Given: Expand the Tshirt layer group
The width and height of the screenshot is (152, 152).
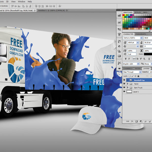Looking at the screenshot, I should tap(128, 84).
